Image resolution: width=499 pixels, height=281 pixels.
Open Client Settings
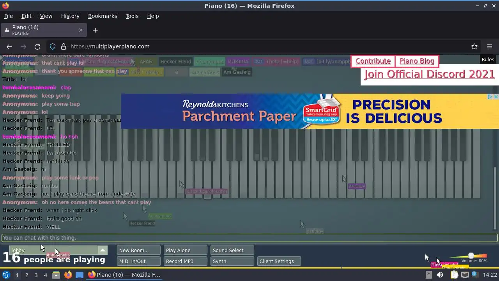coord(279,261)
